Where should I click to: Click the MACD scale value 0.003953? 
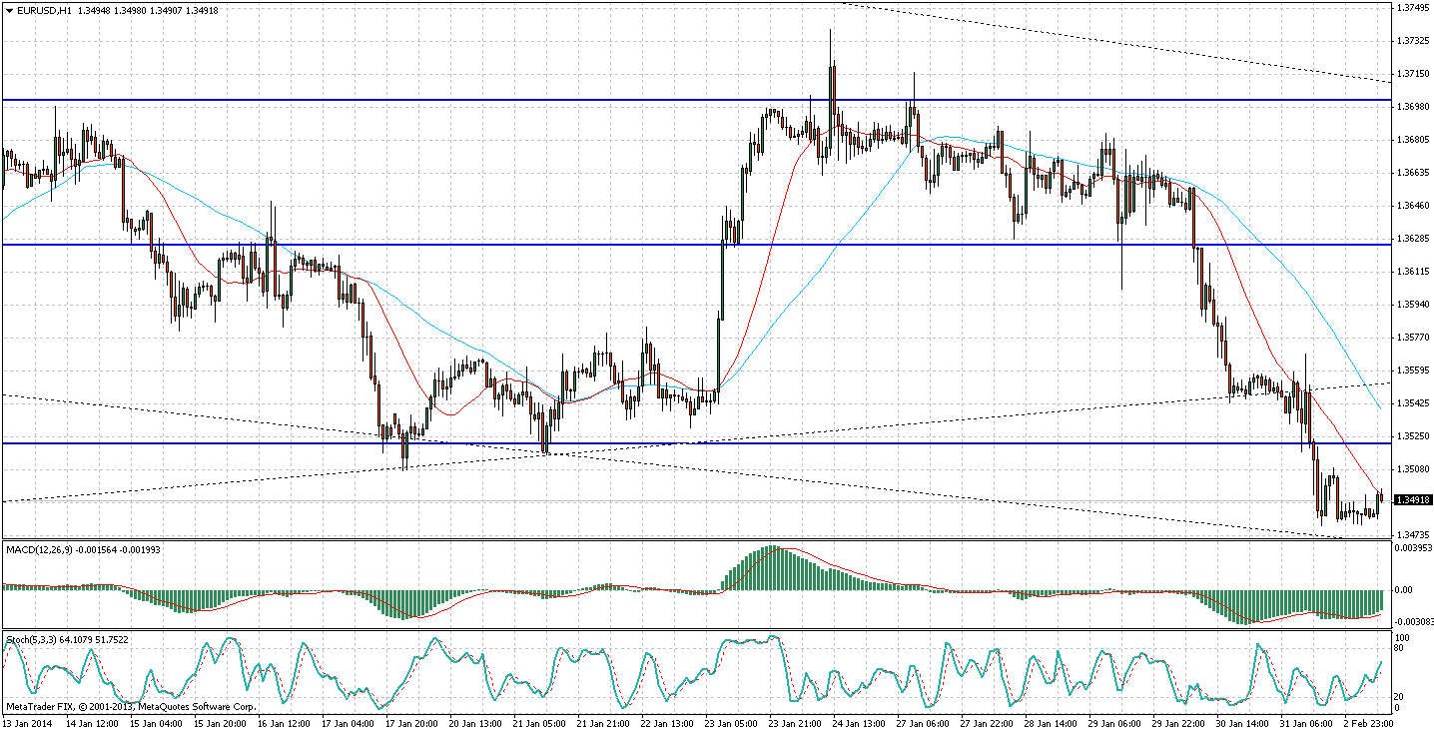tap(1413, 548)
